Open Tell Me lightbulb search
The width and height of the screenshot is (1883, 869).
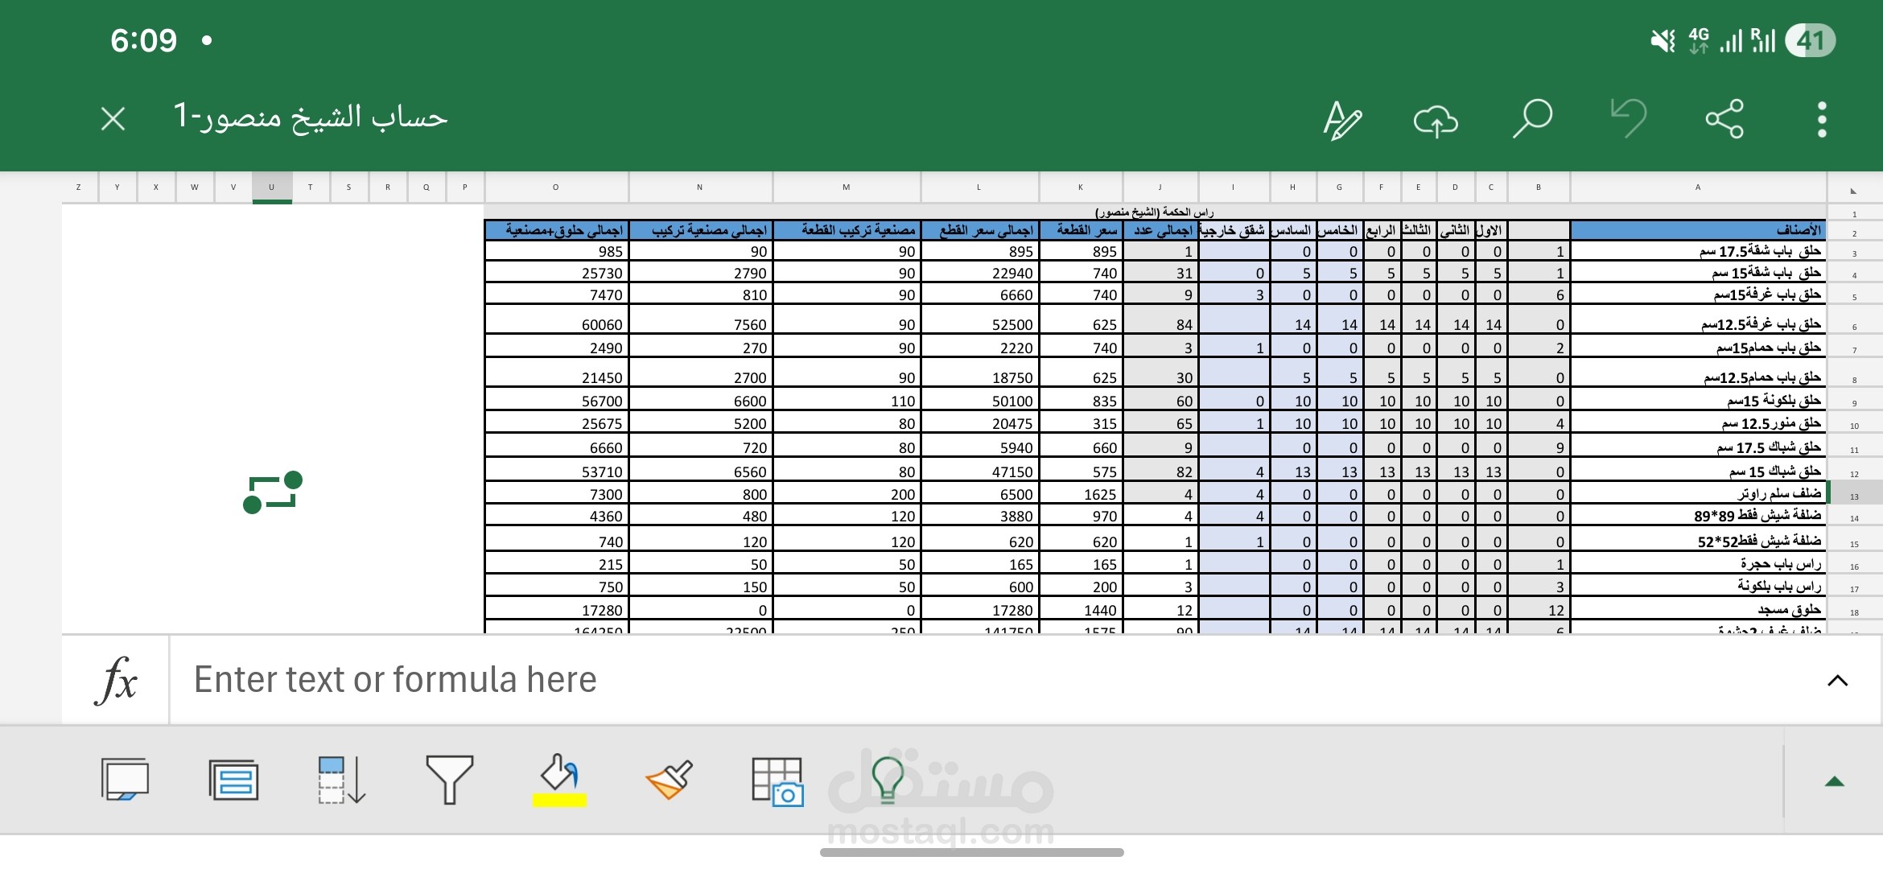888,780
